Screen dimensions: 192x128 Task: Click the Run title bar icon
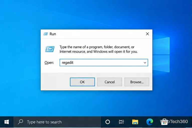46,34
